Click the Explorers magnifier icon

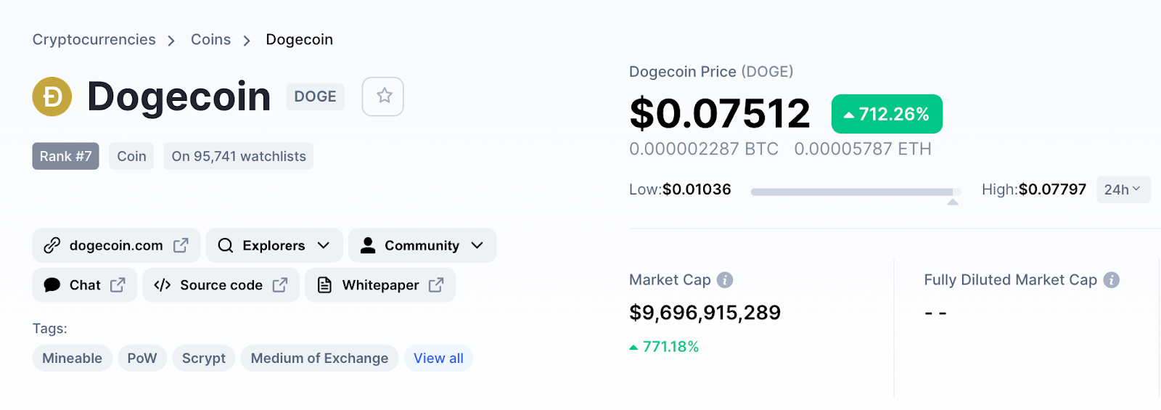tap(226, 245)
